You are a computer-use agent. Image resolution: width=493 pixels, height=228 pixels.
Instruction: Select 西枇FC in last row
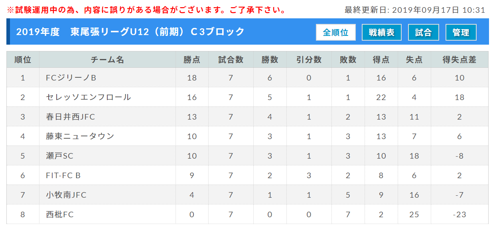click(59, 214)
